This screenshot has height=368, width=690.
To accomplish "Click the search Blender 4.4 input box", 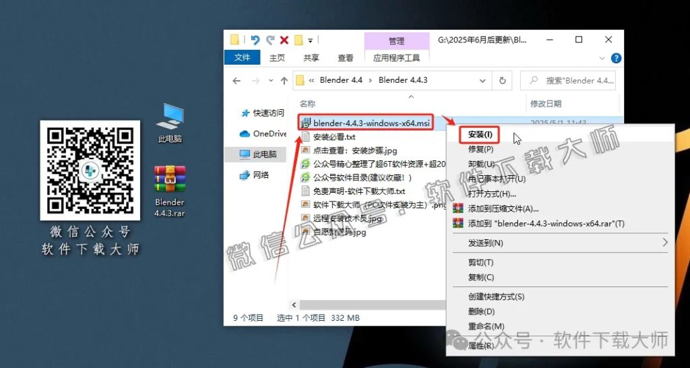I will pos(567,81).
